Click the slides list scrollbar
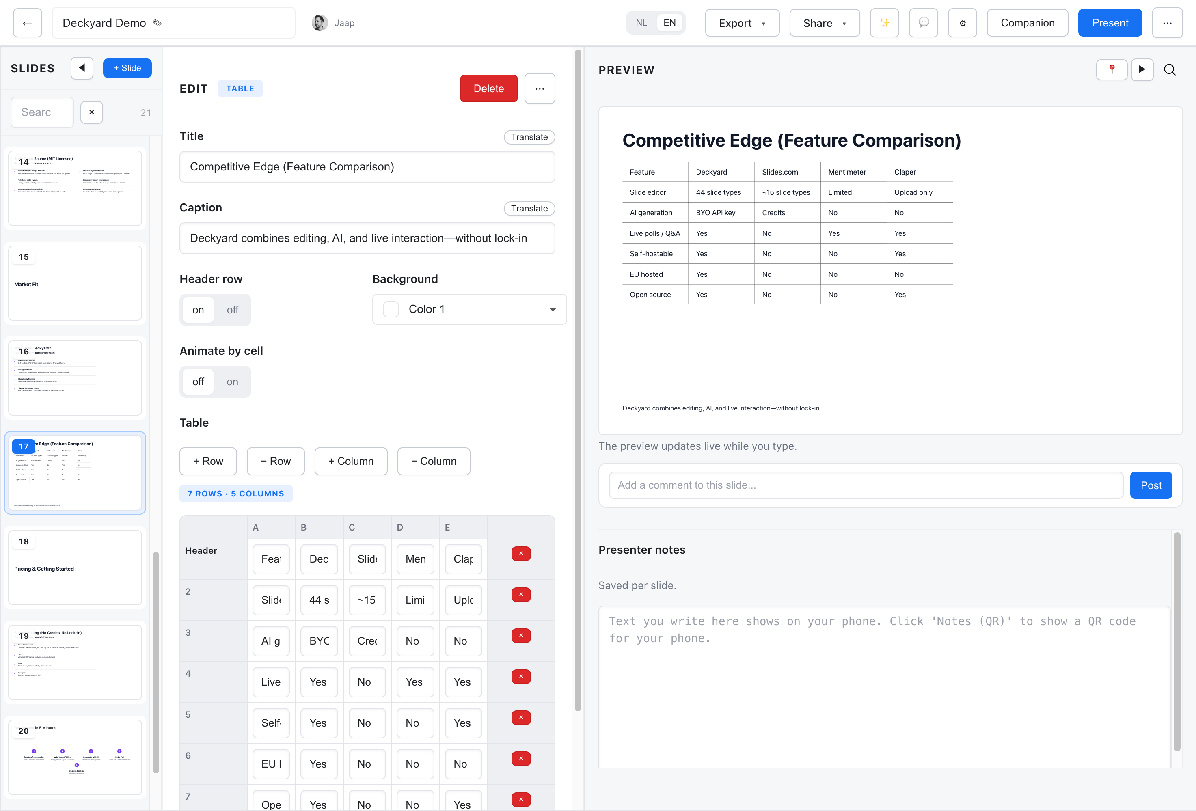This screenshot has width=1196, height=811. (155, 662)
